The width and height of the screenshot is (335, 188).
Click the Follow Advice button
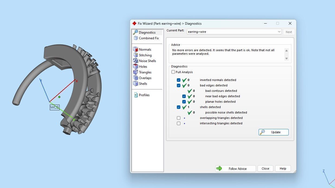point(236,168)
